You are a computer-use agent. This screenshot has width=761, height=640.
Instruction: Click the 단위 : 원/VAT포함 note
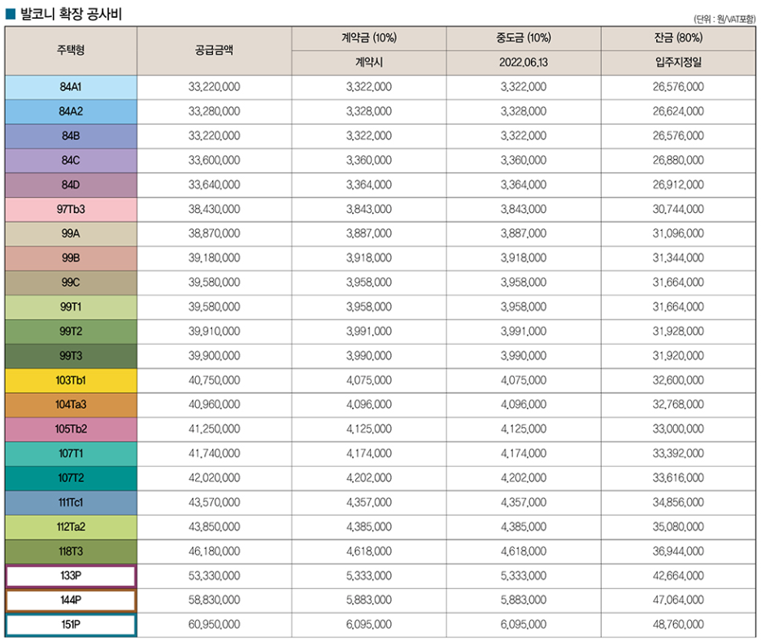click(x=724, y=20)
